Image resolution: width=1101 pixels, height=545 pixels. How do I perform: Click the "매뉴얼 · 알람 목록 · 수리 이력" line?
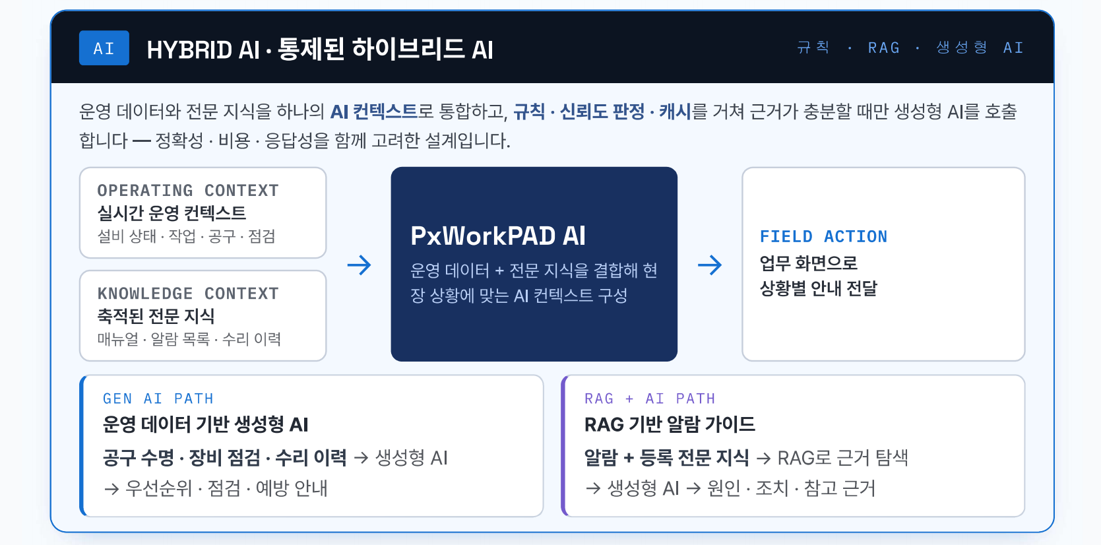[x=189, y=339]
